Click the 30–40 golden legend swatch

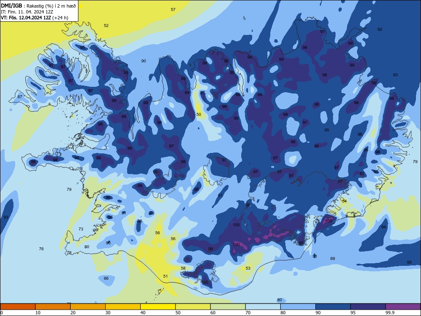(123, 307)
